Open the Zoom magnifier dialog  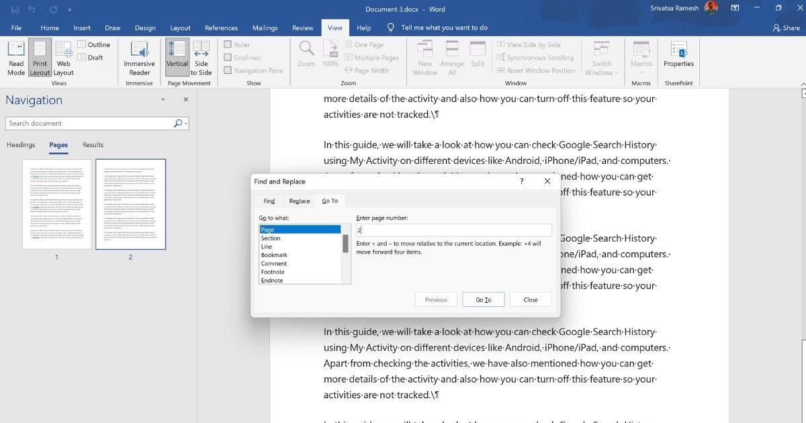pos(306,54)
